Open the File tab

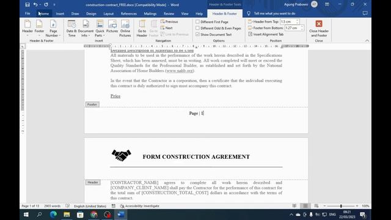(x=27, y=13)
